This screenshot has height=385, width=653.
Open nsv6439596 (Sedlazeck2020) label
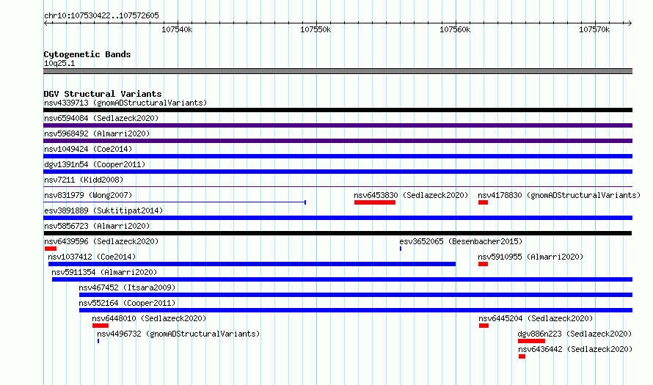pos(101,241)
